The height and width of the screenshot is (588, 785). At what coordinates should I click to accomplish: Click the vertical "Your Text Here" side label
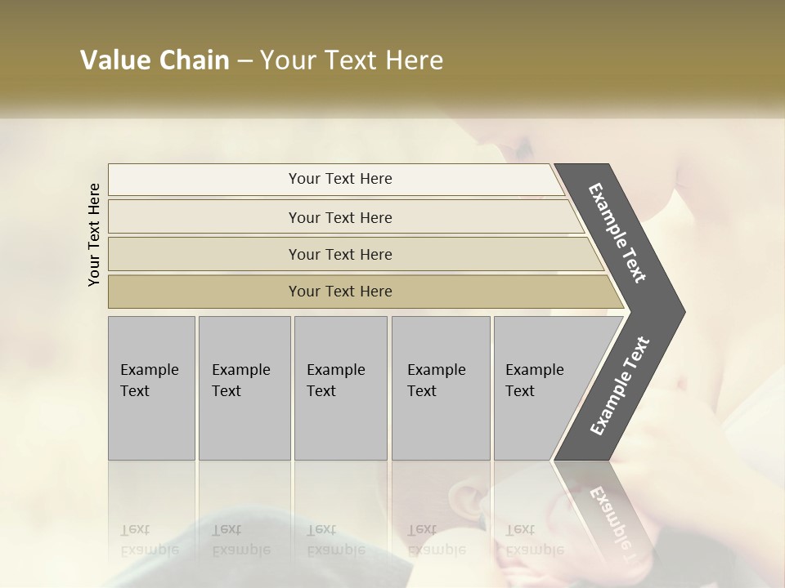coord(94,235)
